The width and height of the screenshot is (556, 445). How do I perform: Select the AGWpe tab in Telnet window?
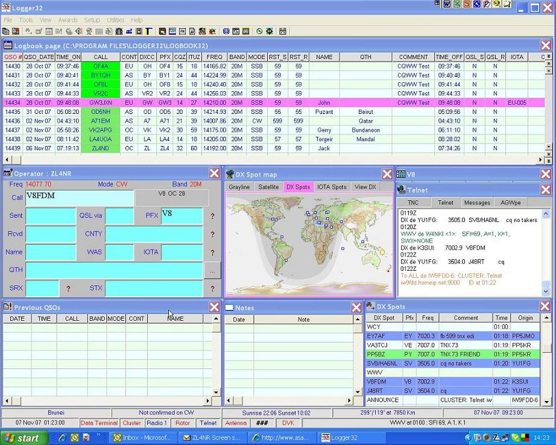[x=510, y=203]
